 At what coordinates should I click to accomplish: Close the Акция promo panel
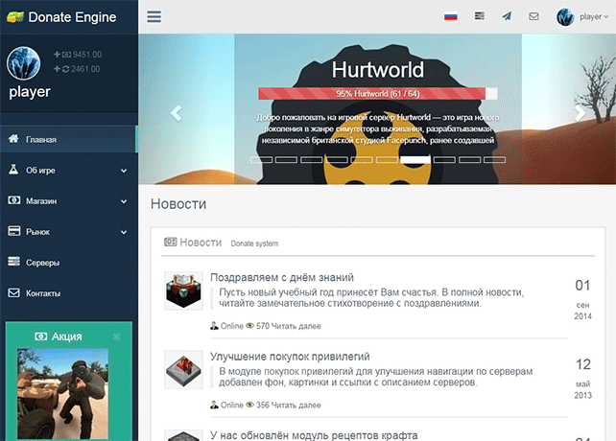point(116,337)
